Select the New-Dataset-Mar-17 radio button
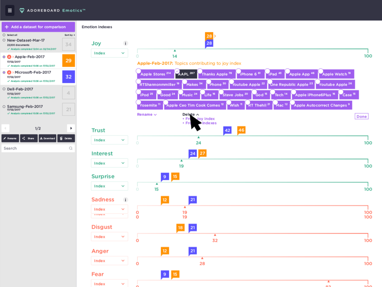The image size is (382, 287). (4, 40)
